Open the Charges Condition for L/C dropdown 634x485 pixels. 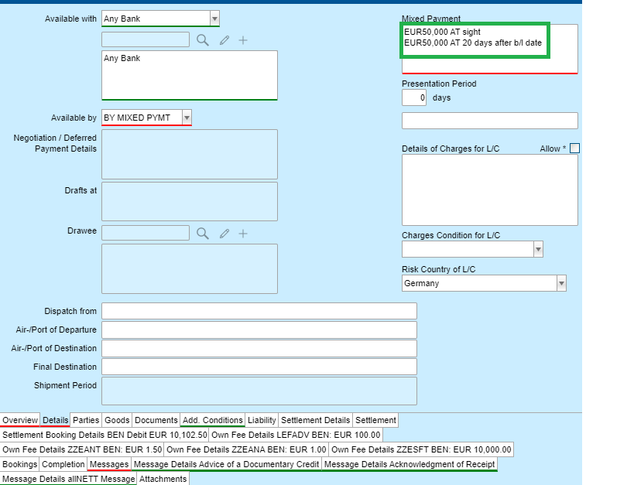coord(538,249)
